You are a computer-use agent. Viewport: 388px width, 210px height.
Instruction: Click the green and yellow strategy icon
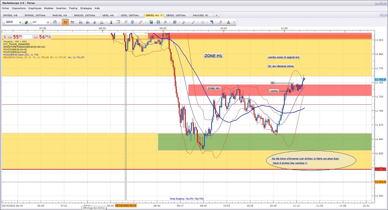[228, 22]
